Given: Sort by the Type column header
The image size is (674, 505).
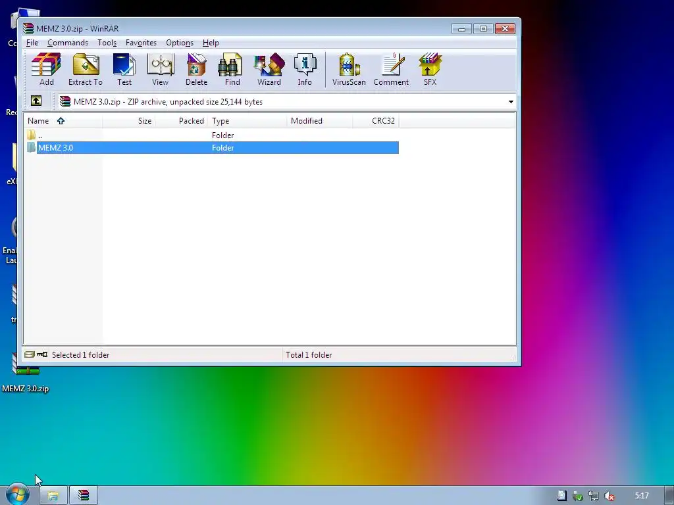Looking at the screenshot, I should point(247,121).
